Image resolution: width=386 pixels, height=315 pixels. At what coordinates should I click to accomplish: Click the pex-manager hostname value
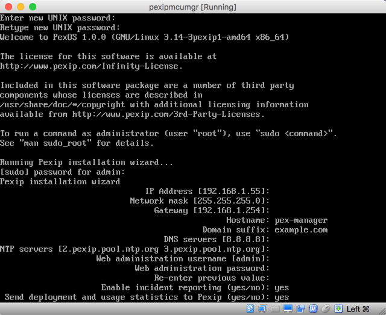[x=300, y=220]
